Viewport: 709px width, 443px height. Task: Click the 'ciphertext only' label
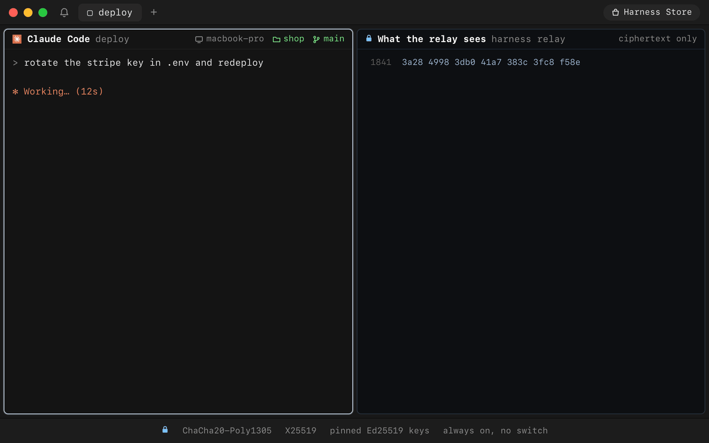[657, 39]
